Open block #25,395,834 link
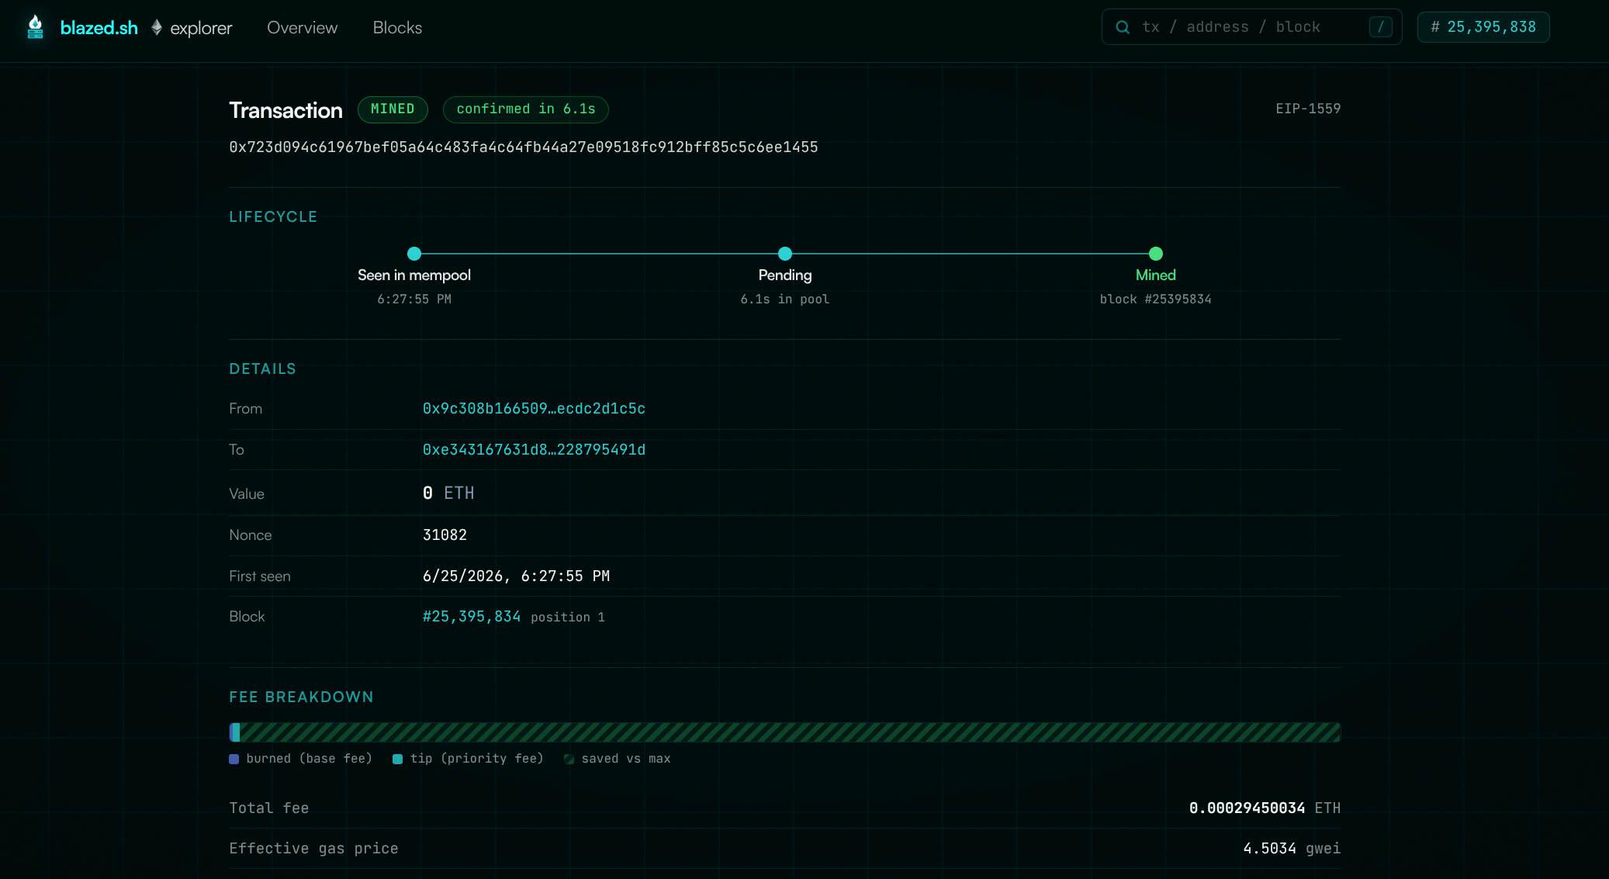 [x=472, y=617]
